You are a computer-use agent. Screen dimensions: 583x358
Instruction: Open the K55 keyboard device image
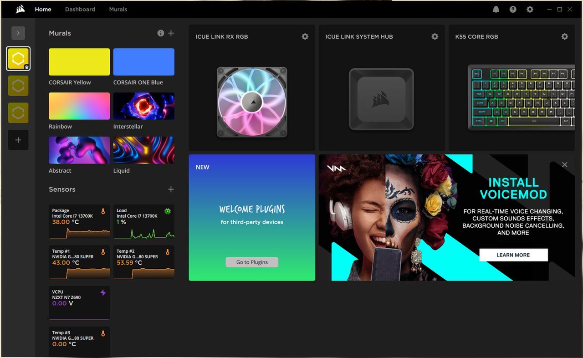coord(521,97)
